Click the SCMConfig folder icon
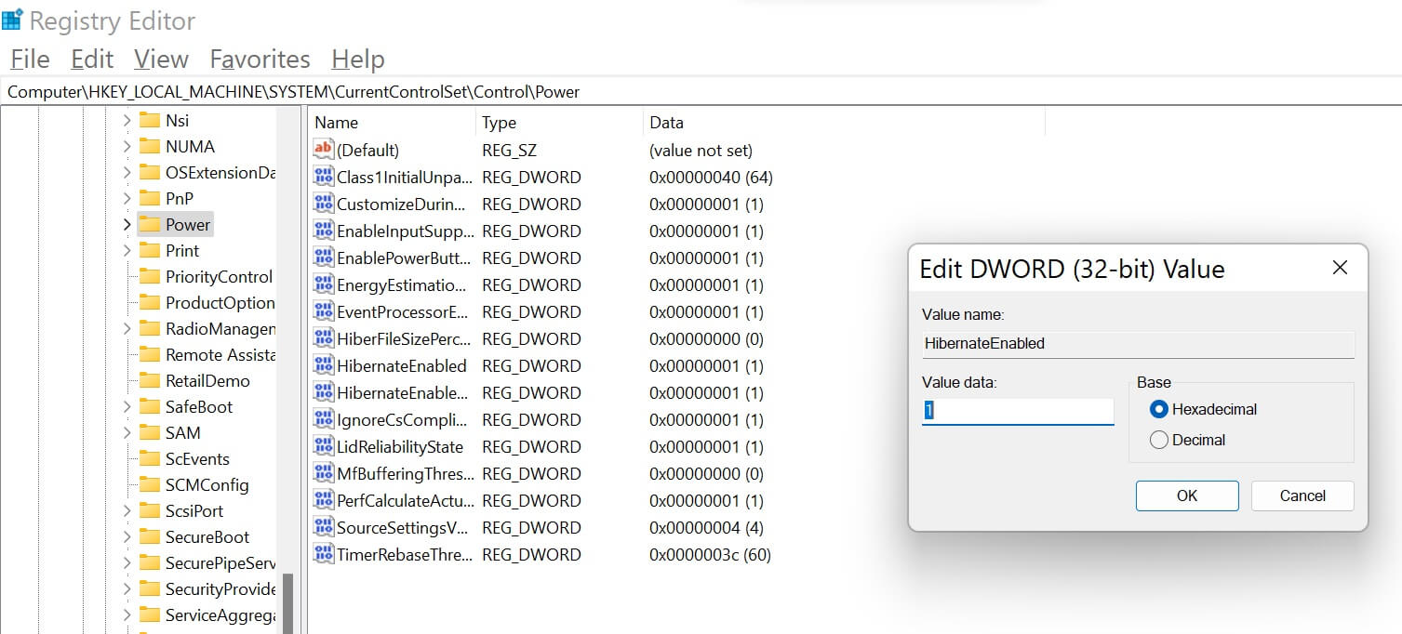Screen dimensions: 1402x634 pos(150,484)
